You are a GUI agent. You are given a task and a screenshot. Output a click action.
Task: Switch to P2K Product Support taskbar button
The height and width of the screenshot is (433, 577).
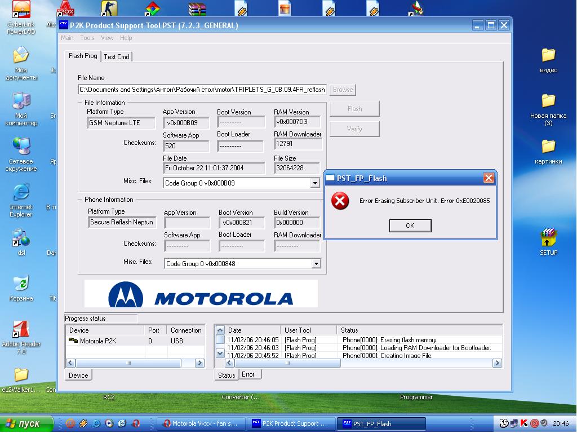tap(291, 424)
